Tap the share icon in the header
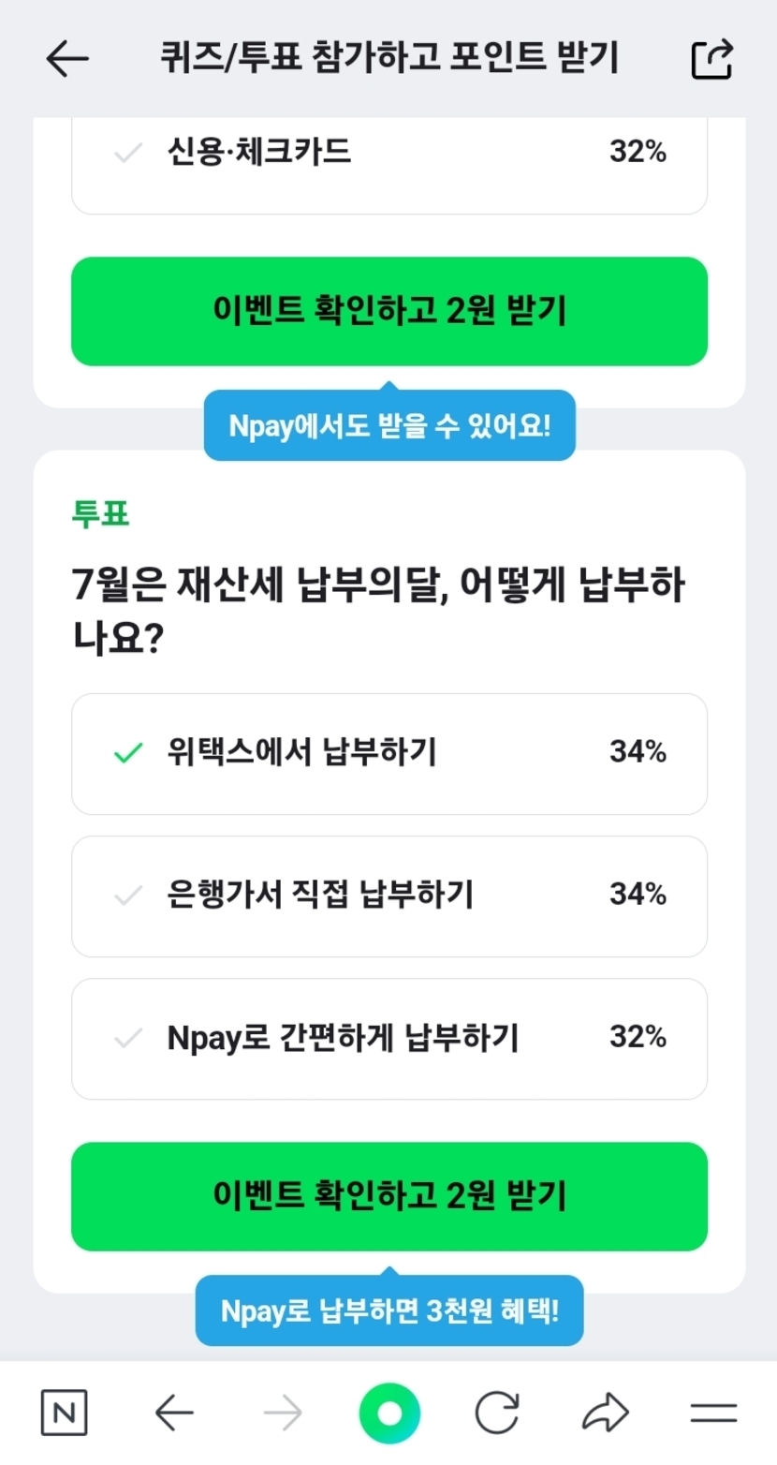Viewport: 777px width, 1465px height. 711,59
